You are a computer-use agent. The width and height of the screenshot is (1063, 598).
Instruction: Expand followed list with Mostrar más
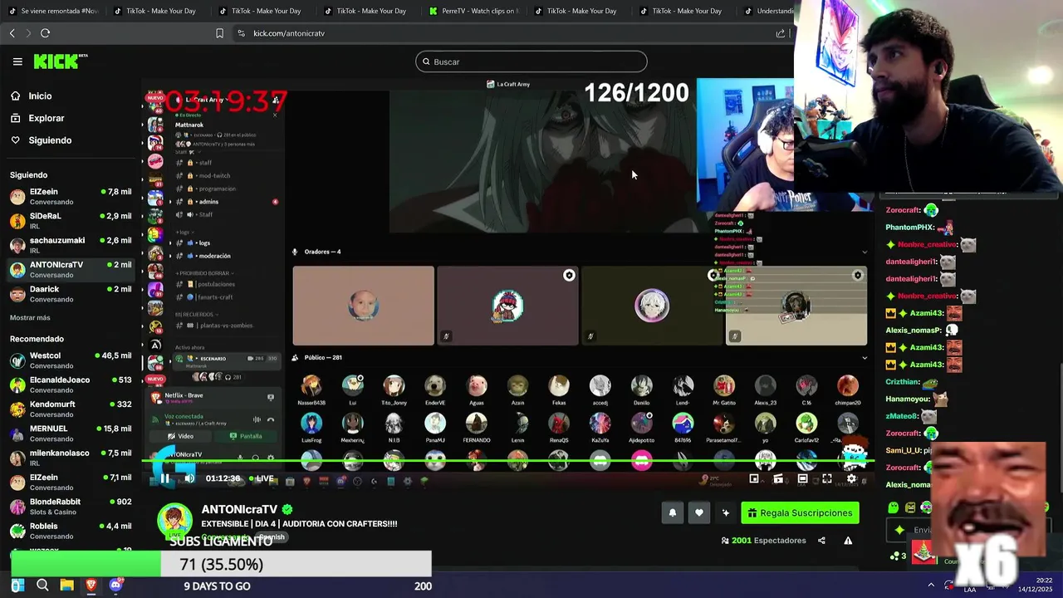click(x=30, y=318)
